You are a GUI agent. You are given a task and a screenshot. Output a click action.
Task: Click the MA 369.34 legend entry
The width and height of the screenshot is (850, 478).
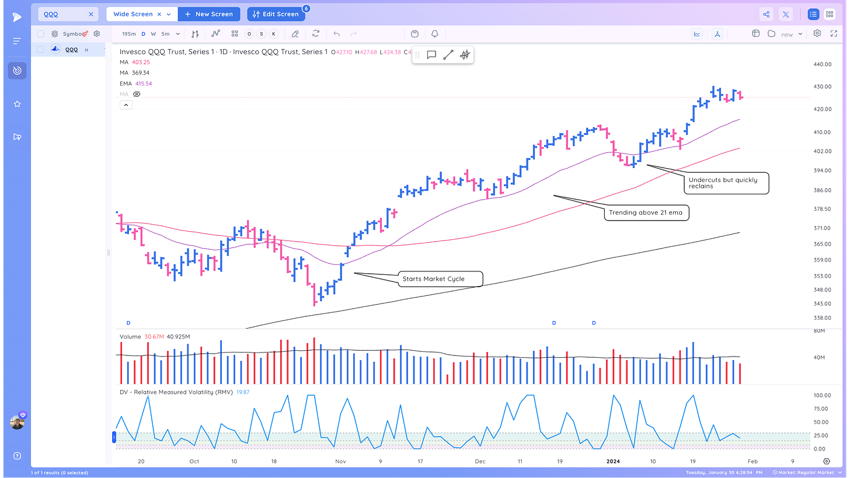pyautogui.click(x=135, y=73)
